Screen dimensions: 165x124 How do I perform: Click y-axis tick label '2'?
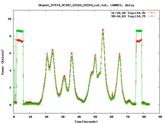(x=10, y=88)
